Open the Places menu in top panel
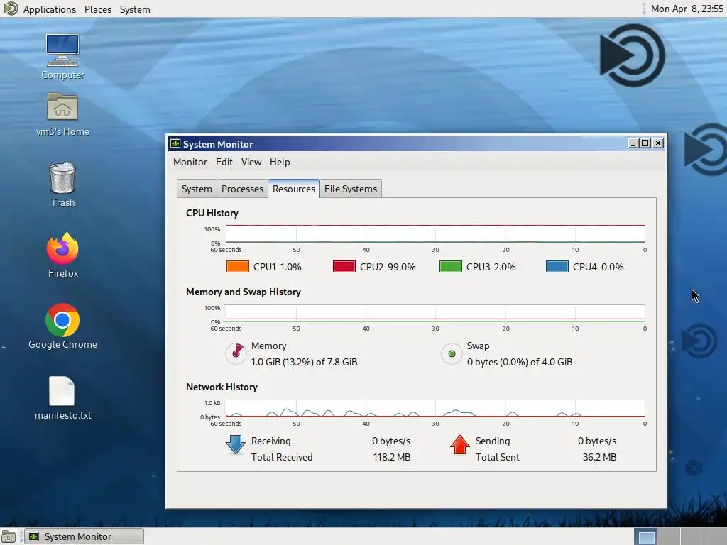727x545 pixels. coord(98,9)
